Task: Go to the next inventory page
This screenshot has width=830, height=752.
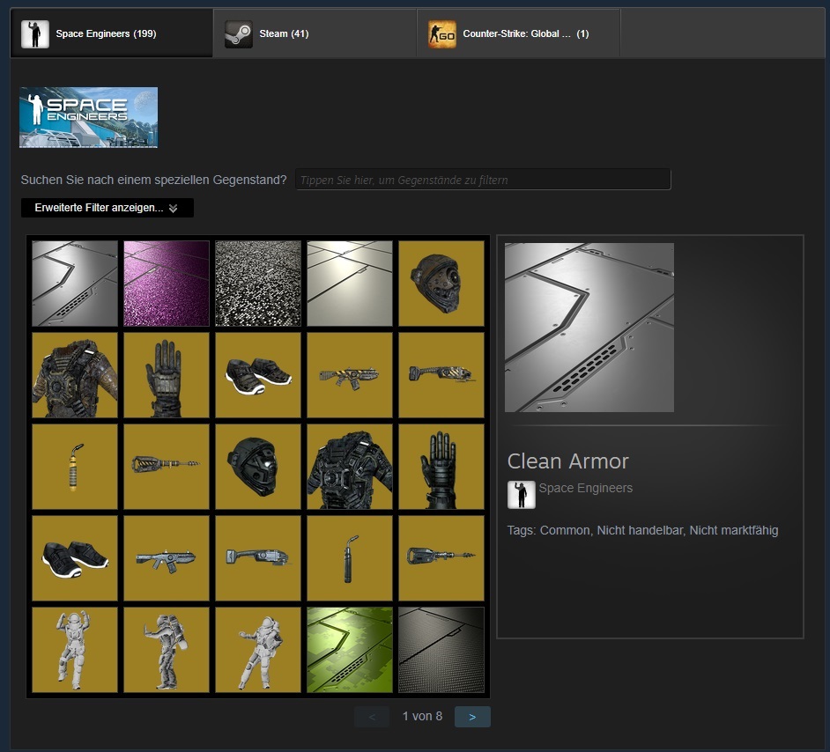Action: click(472, 717)
